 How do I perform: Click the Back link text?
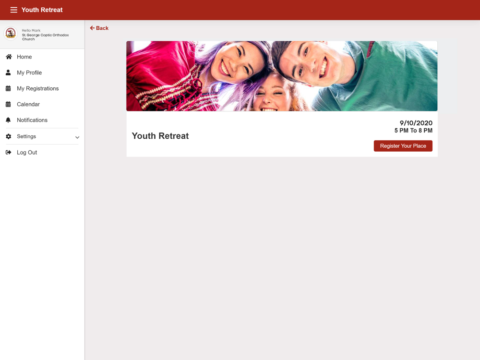point(102,28)
